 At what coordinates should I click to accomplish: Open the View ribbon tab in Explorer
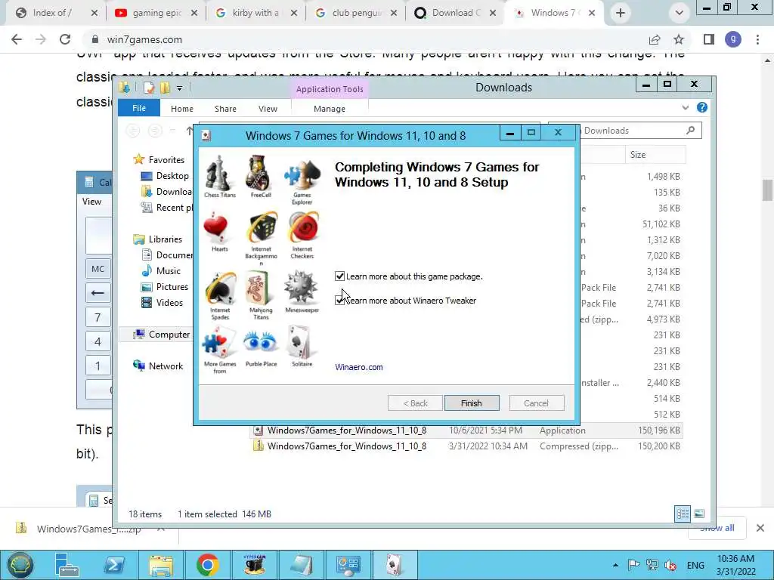(x=268, y=109)
